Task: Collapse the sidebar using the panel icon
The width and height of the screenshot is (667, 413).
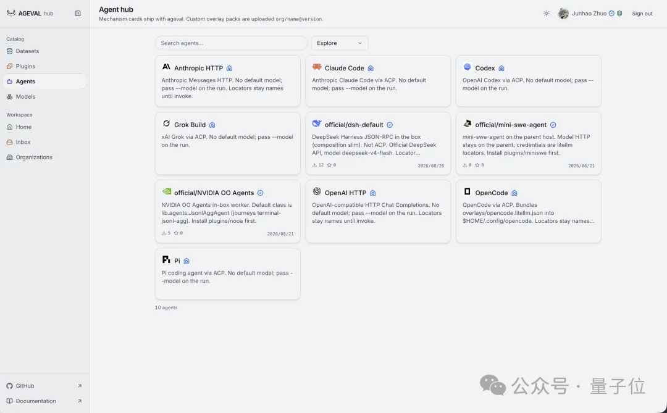Action: (x=78, y=13)
